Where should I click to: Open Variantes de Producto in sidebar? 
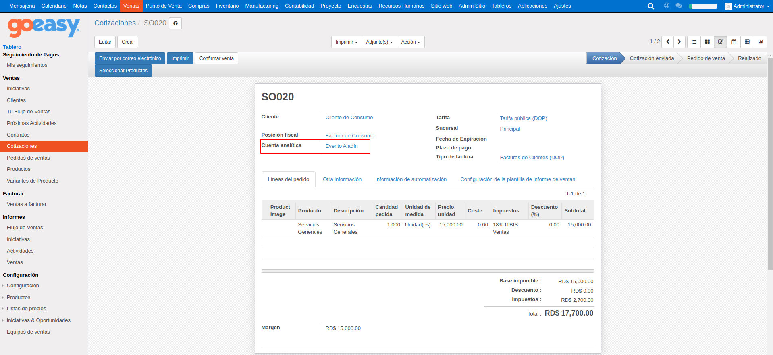click(x=33, y=181)
